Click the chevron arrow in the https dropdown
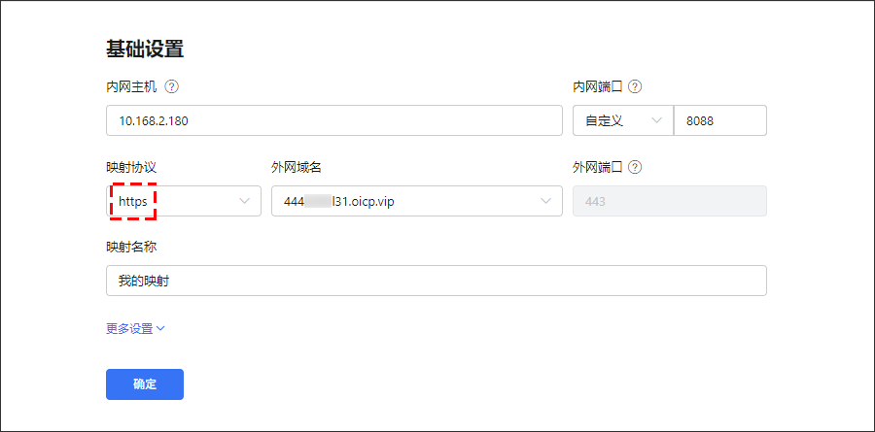Screen dimensions: 875x432 click(244, 201)
